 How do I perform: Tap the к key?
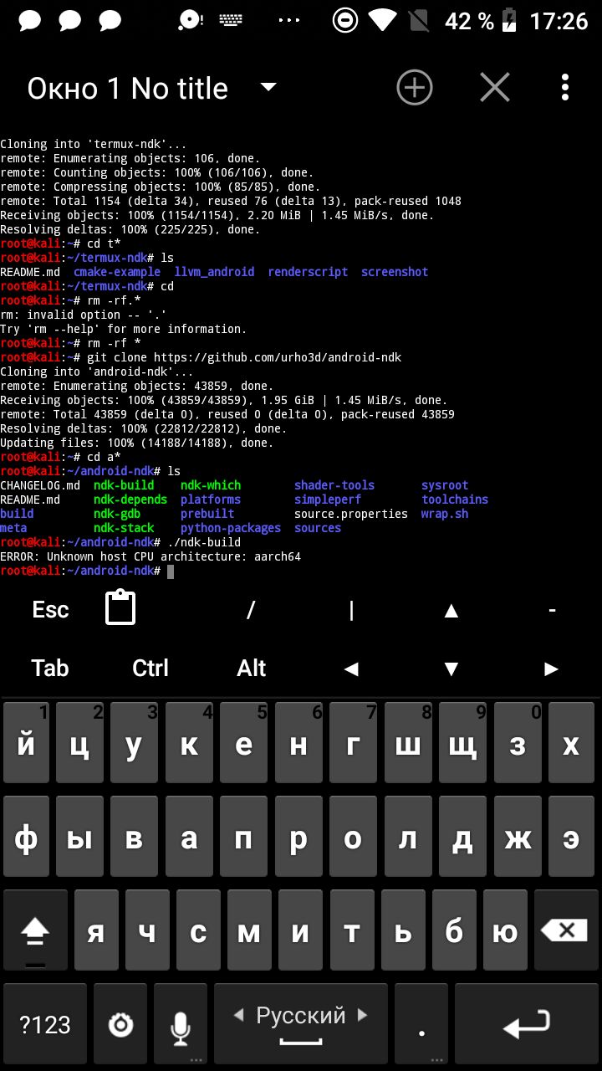[189, 742]
